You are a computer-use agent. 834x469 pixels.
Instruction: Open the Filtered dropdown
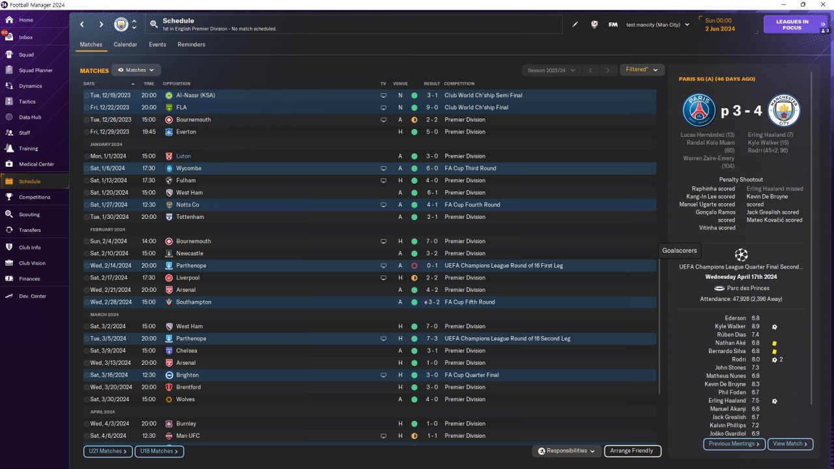point(642,70)
